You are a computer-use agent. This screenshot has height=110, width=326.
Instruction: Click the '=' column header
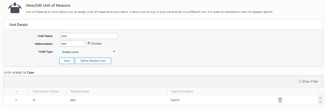[x=17, y=91]
